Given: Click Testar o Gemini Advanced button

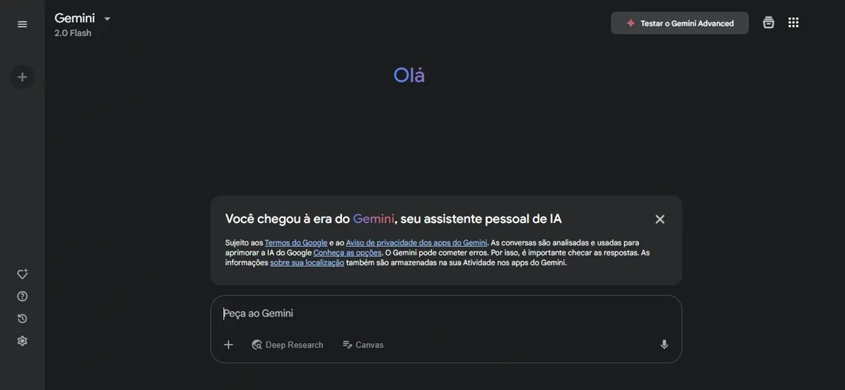Looking at the screenshot, I should click(679, 23).
